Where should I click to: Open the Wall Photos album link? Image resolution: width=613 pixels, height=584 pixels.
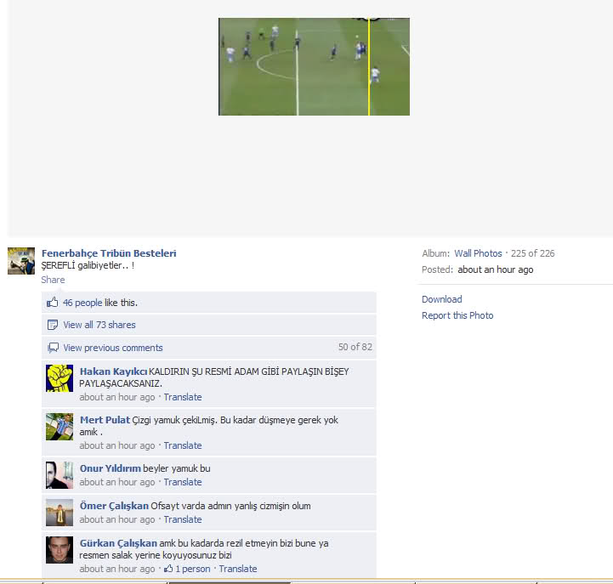[x=478, y=253]
